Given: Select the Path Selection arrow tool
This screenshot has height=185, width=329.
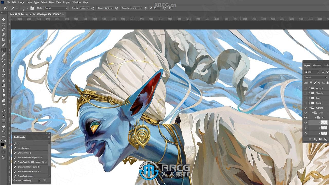Looking at the screenshot, I should [x=4, y=116].
